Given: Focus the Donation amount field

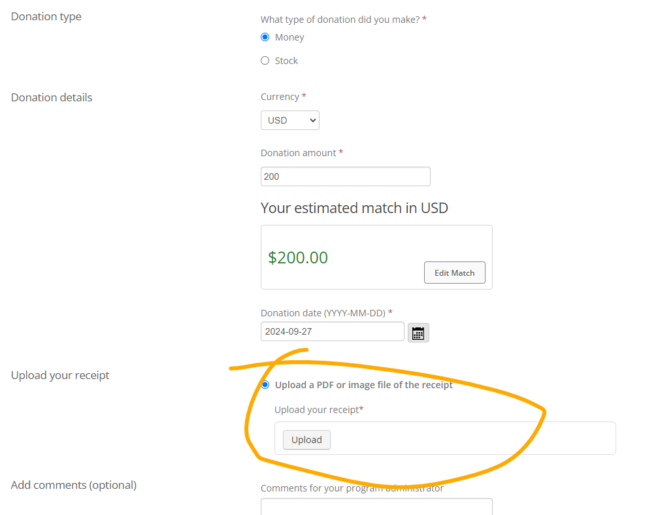Looking at the screenshot, I should coord(345,176).
